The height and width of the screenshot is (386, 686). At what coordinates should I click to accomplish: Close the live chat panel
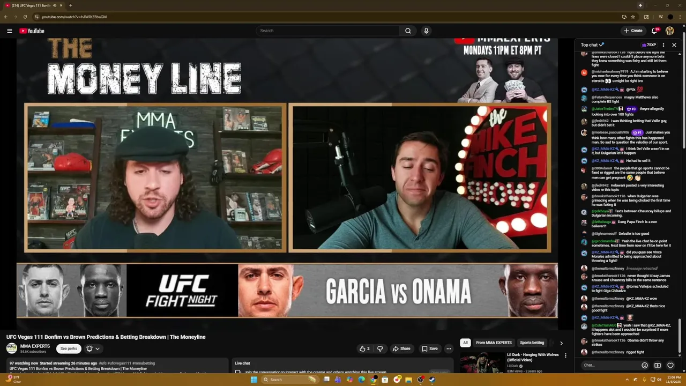pyautogui.click(x=674, y=45)
